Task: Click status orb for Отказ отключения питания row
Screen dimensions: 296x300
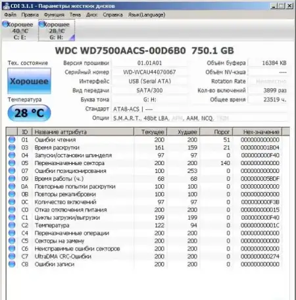Action: point(12,210)
